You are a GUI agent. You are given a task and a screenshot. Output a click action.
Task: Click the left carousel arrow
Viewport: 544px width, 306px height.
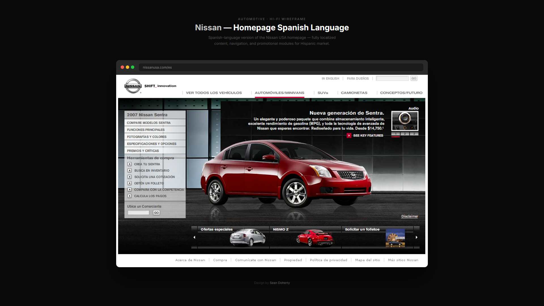tap(194, 237)
